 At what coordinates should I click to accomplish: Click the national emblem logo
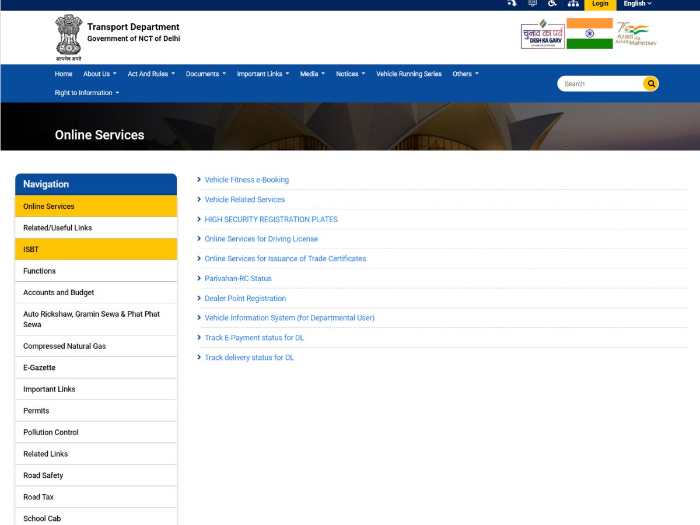pyautogui.click(x=69, y=36)
